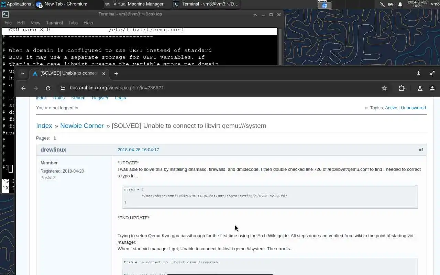Open the Terminal window's View menu
The height and width of the screenshot is (275, 440).
pyautogui.click(x=35, y=23)
